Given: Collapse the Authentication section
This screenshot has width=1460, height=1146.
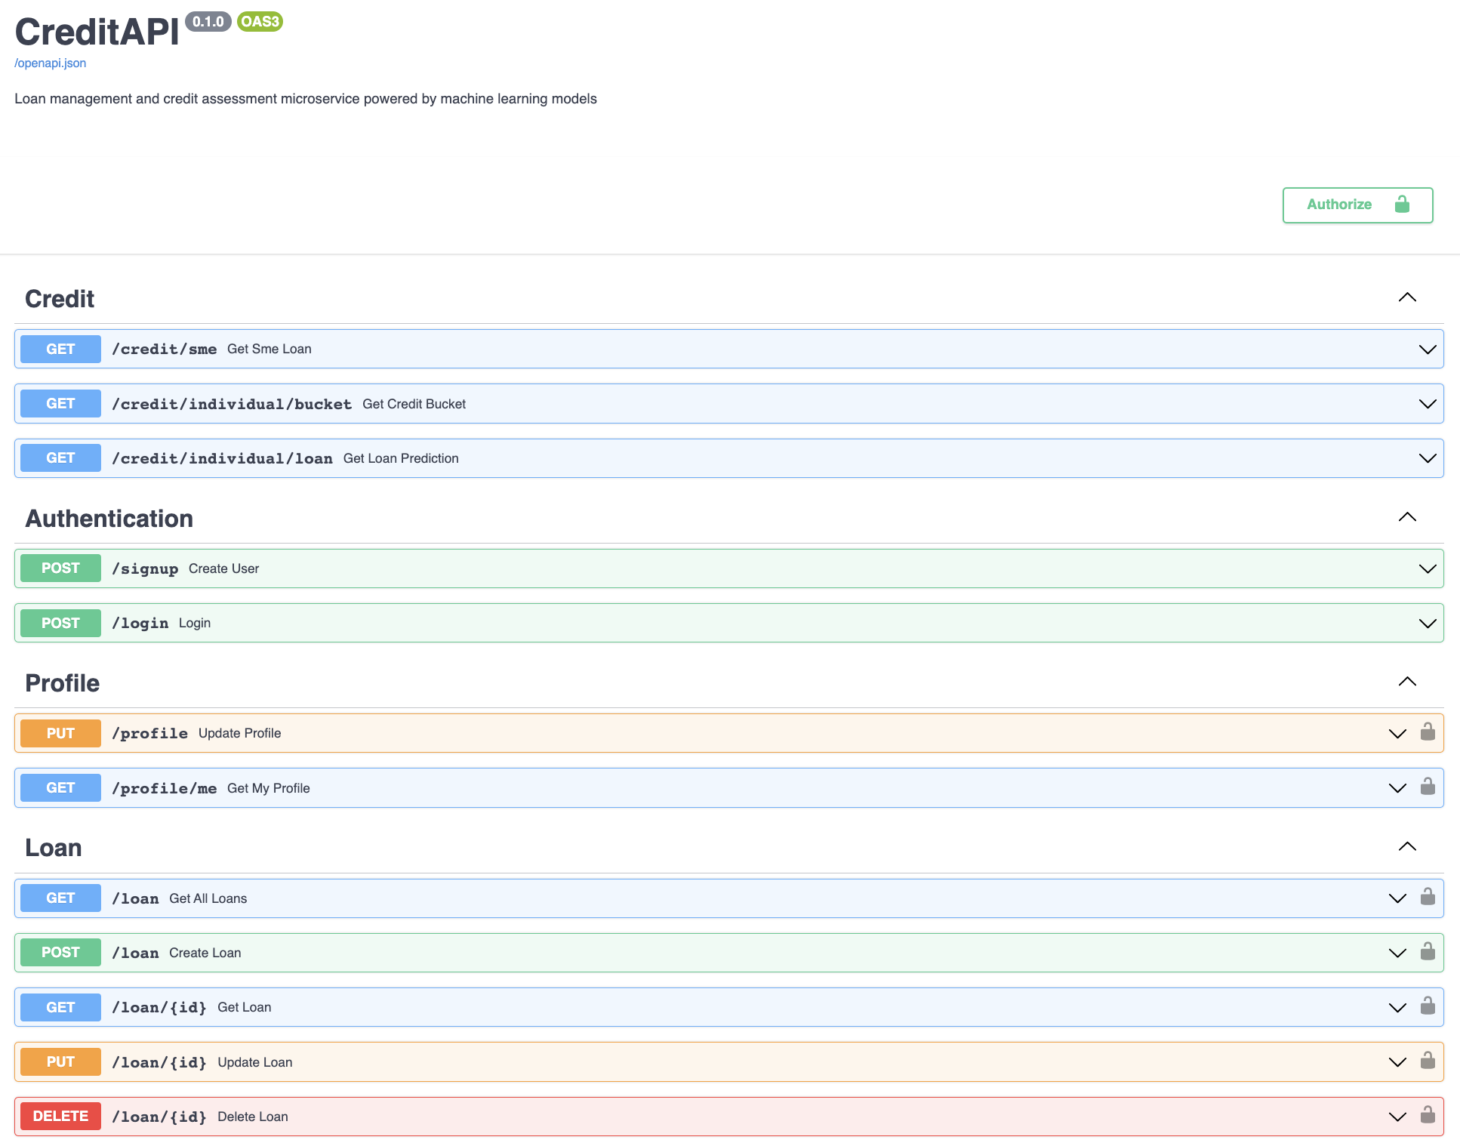Looking at the screenshot, I should click(x=1406, y=517).
